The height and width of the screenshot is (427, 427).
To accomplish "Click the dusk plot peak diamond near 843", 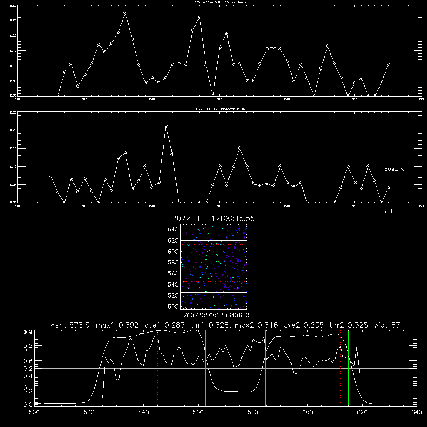I will (240, 148).
